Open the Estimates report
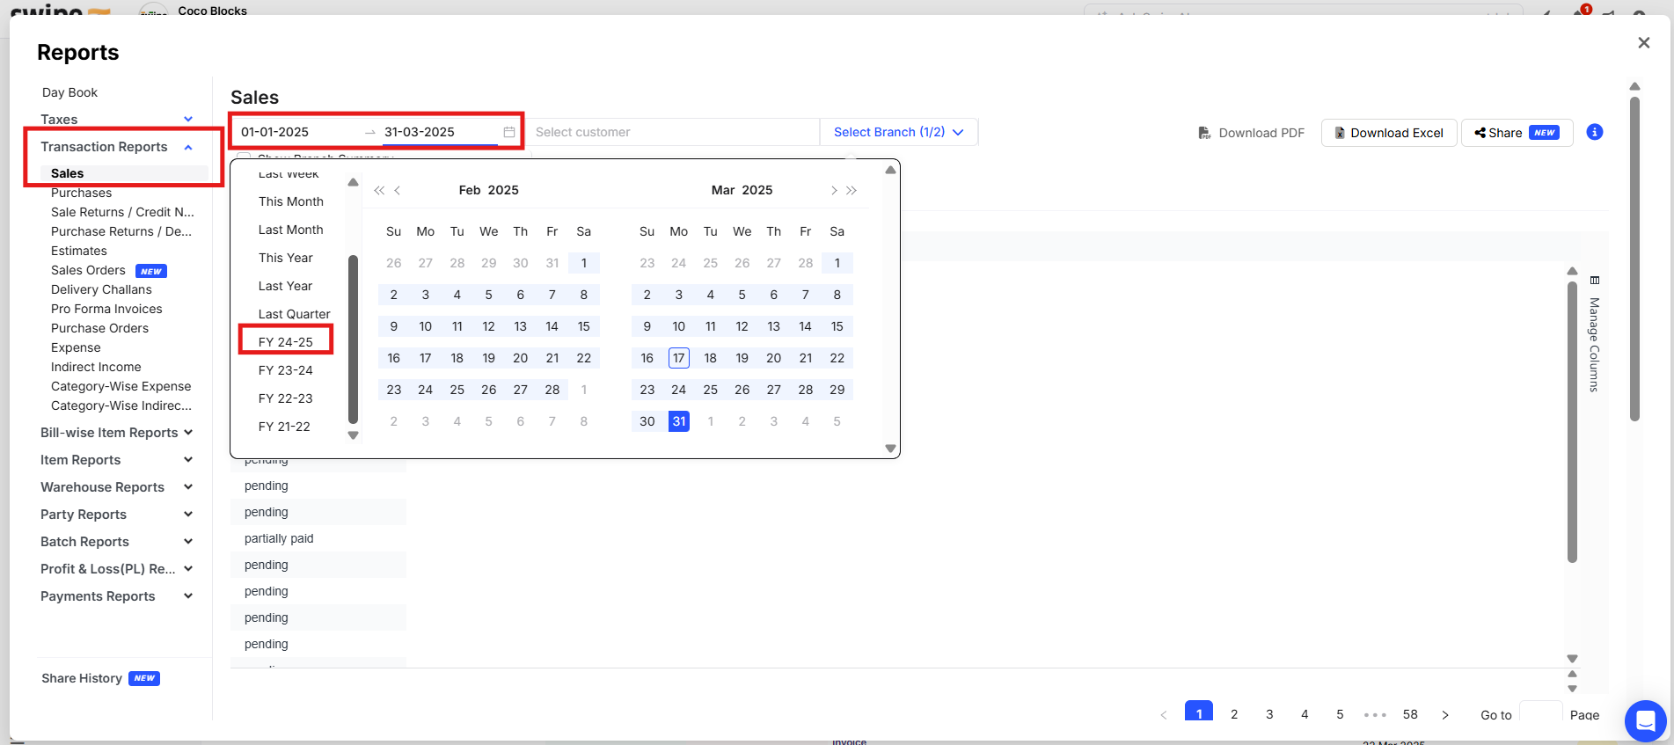The height and width of the screenshot is (745, 1674). (x=79, y=251)
